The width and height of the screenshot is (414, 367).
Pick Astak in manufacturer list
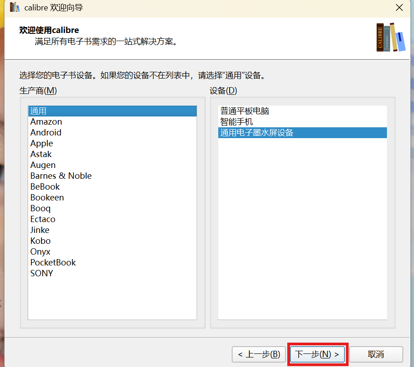coord(112,154)
